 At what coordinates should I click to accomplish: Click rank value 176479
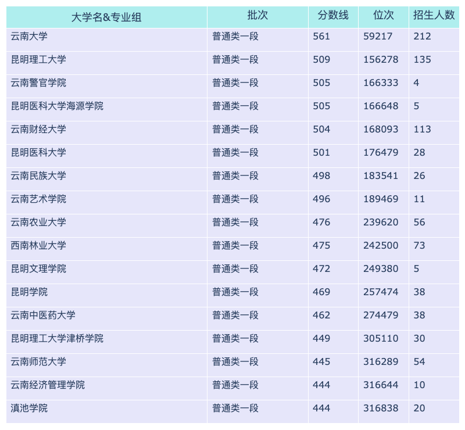pyautogui.click(x=381, y=152)
